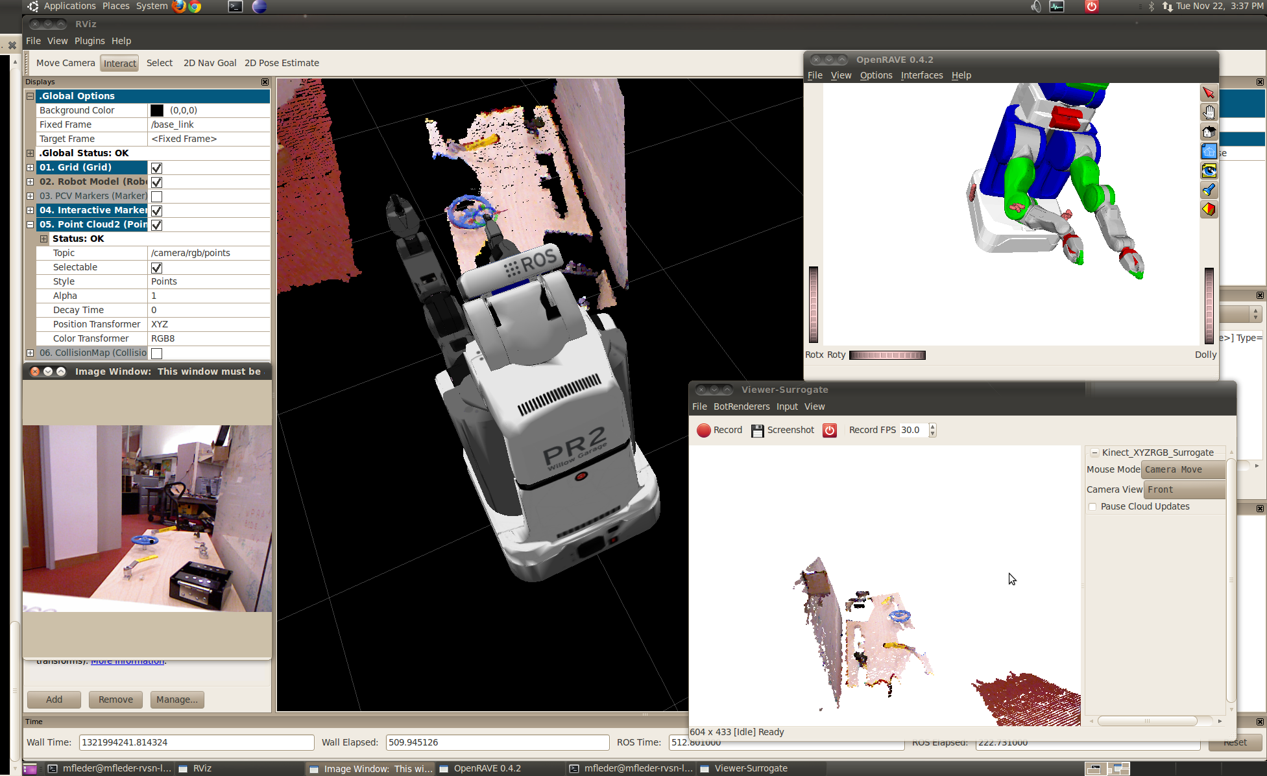Collapse the Global Options tree node
Screen dimensions: 1267x776
click(x=30, y=96)
